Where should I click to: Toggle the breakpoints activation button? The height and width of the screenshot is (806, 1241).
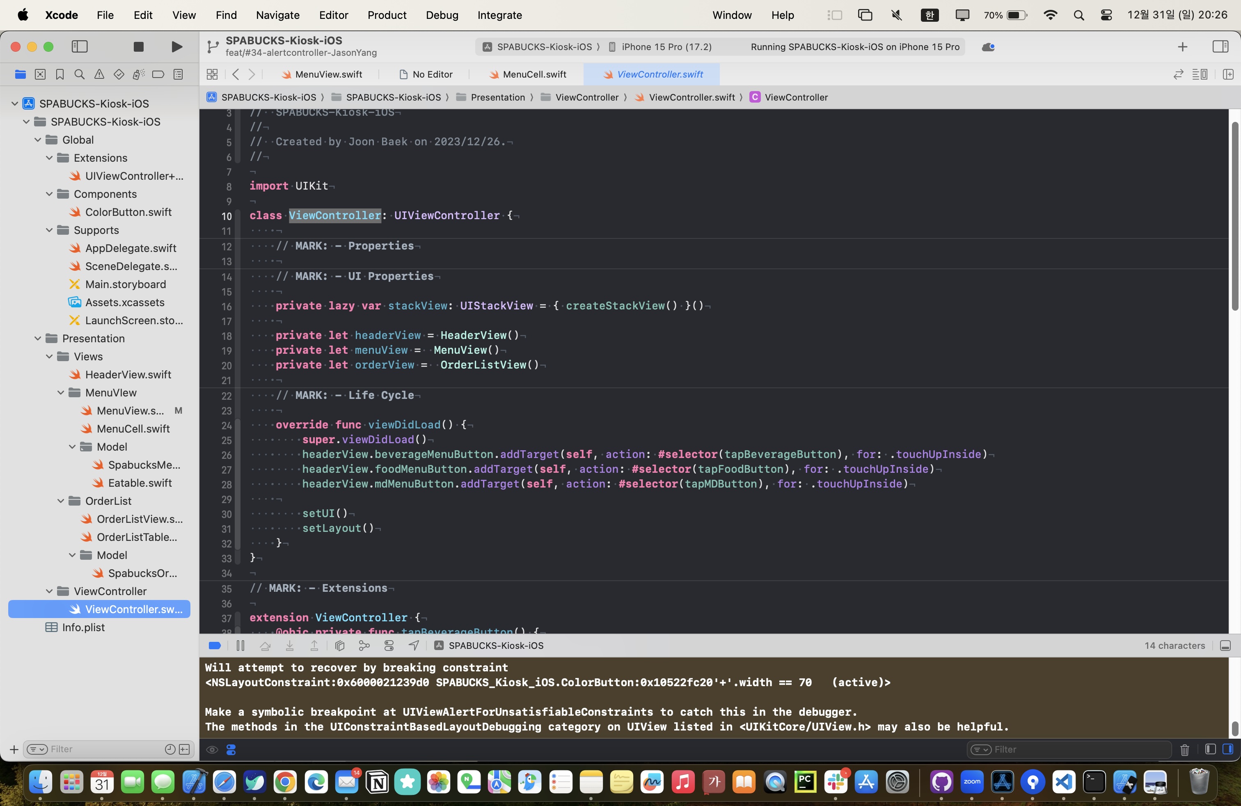click(x=214, y=646)
